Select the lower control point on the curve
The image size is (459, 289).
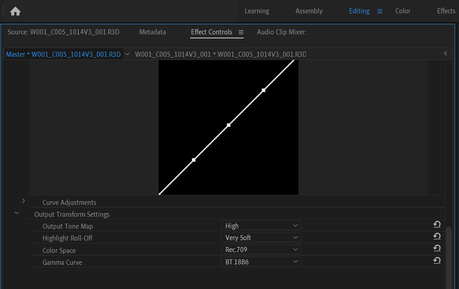coord(194,160)
